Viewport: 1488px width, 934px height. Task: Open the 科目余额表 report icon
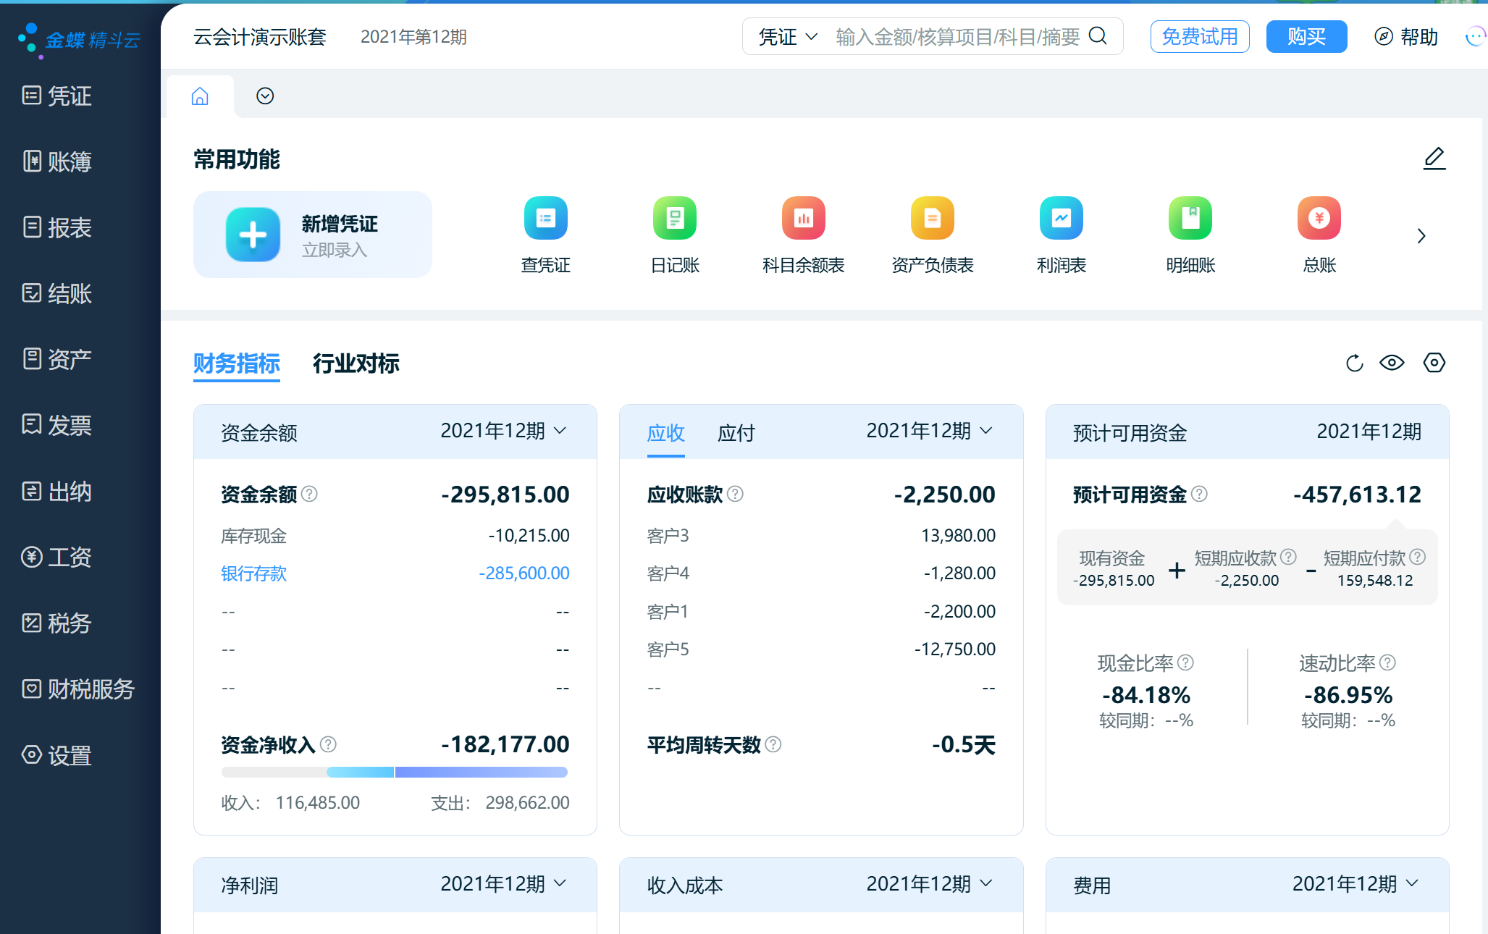point(803,218)
